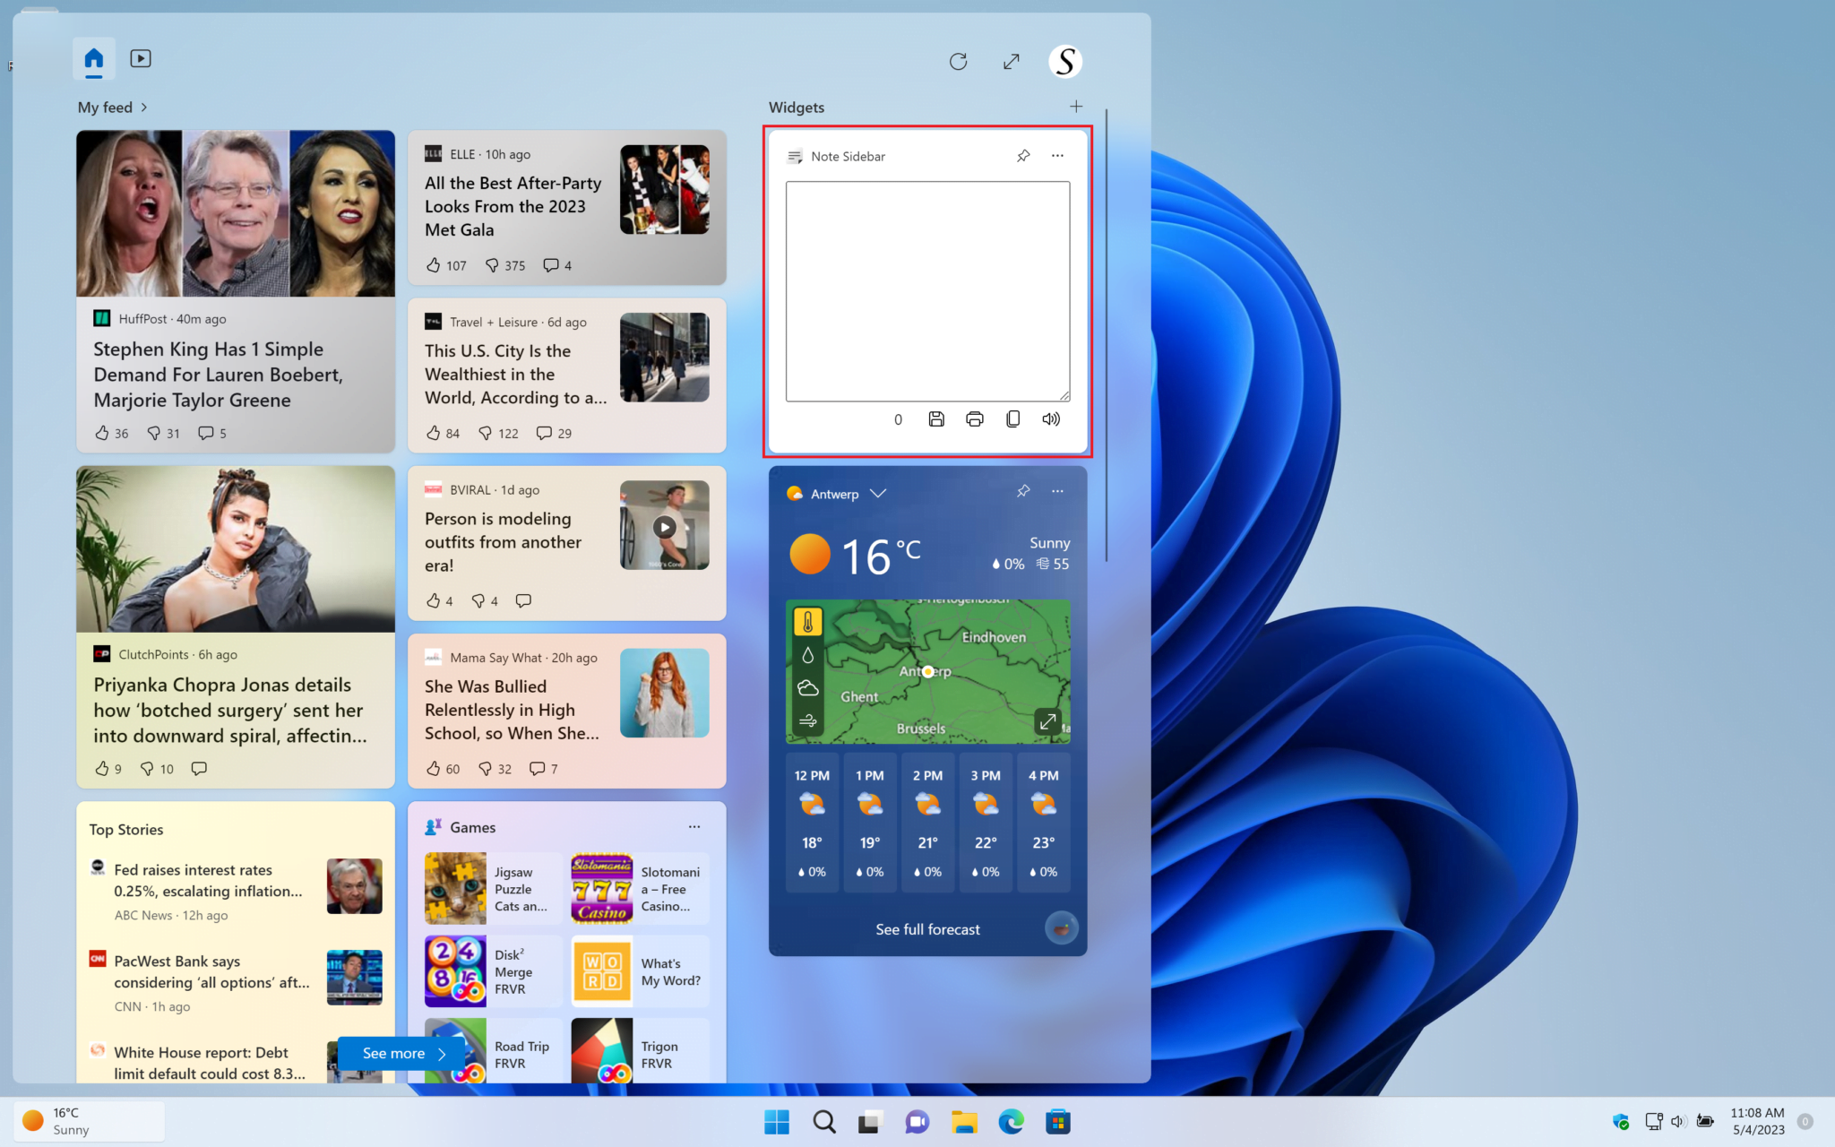Open Microsoft Edge from the taskbar
Screen dimensions: 1835x1147
tap(1011, 1121)
